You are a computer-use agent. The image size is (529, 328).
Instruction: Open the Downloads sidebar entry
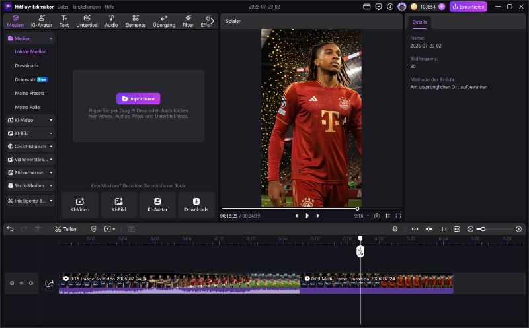pyautogui.click(x=26, y=66)
